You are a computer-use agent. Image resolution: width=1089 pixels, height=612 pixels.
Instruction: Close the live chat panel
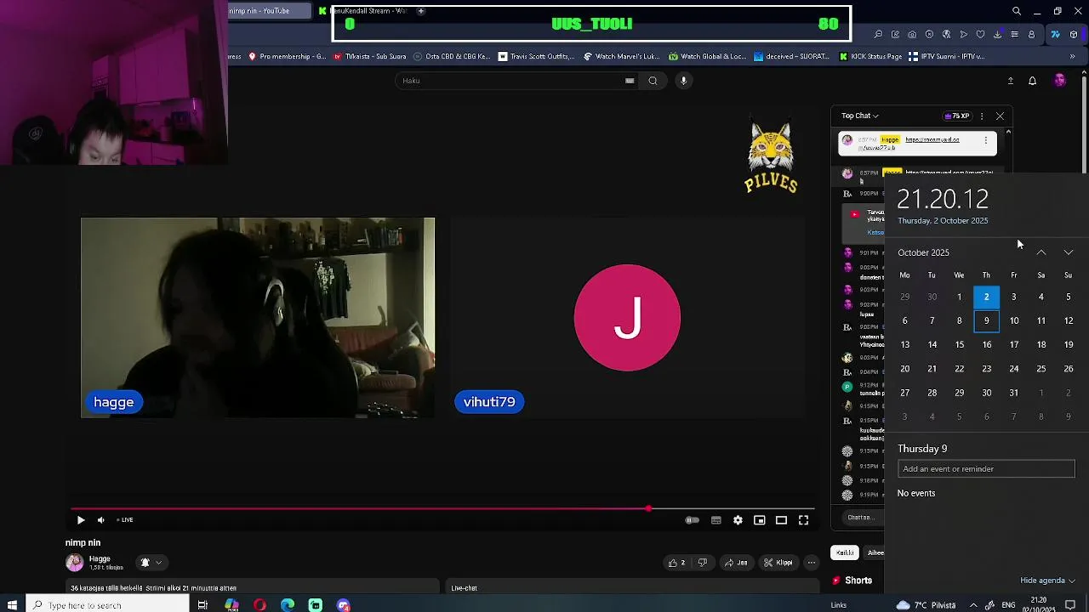[x=1000, y=116]
